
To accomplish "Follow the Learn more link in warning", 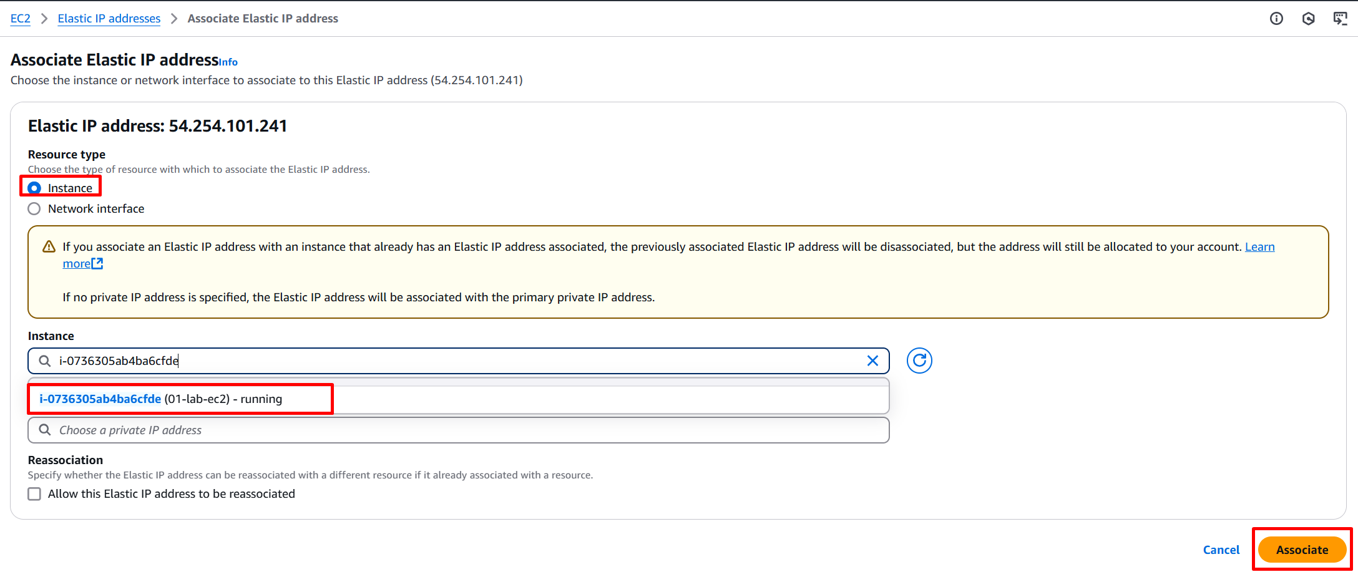I will coord(1259,247).
